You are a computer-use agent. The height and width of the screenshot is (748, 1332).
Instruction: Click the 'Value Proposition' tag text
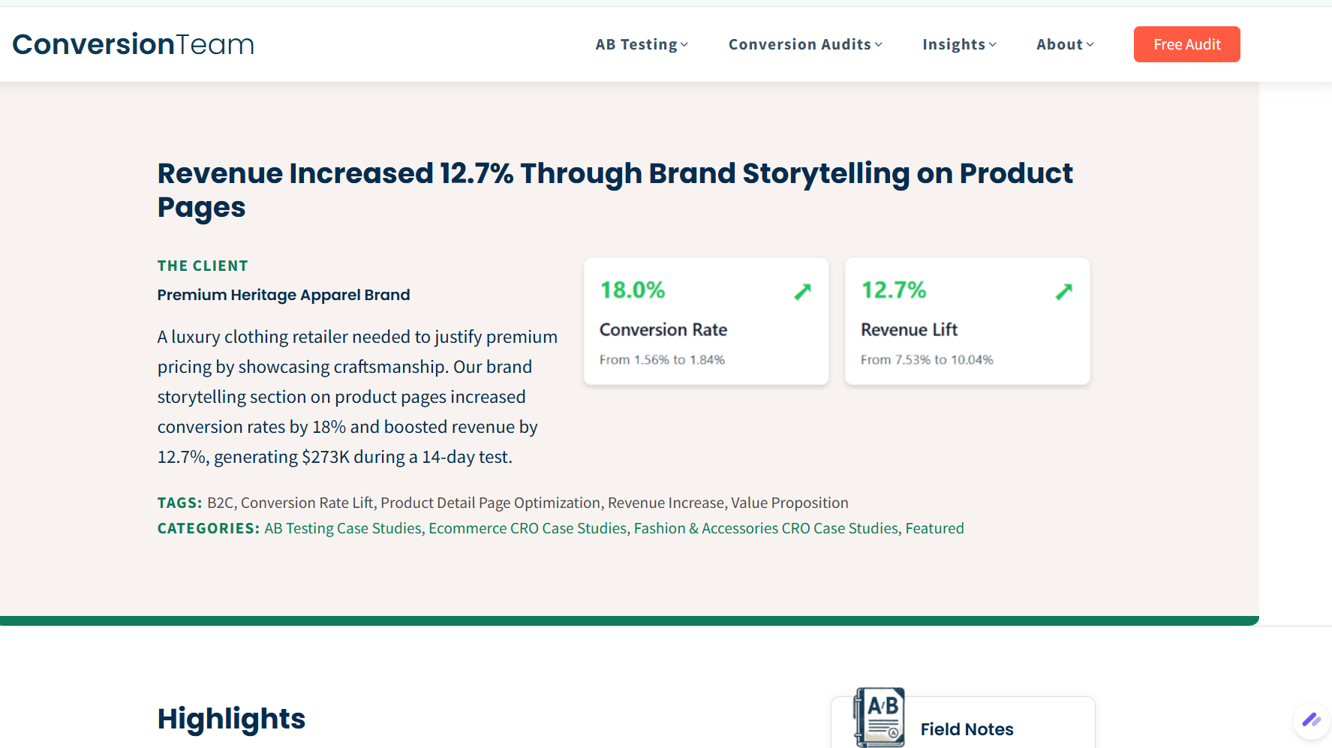point(789,503)
